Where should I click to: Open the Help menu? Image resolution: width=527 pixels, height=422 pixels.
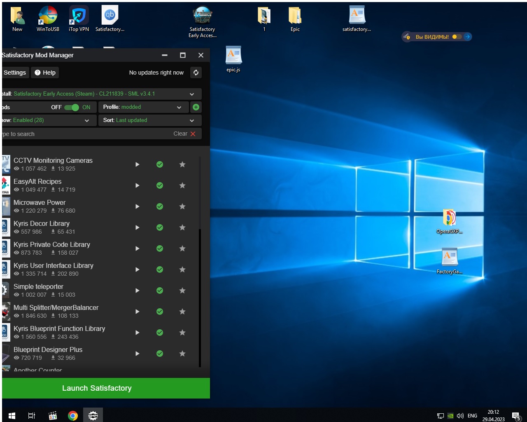pos(45,73)
